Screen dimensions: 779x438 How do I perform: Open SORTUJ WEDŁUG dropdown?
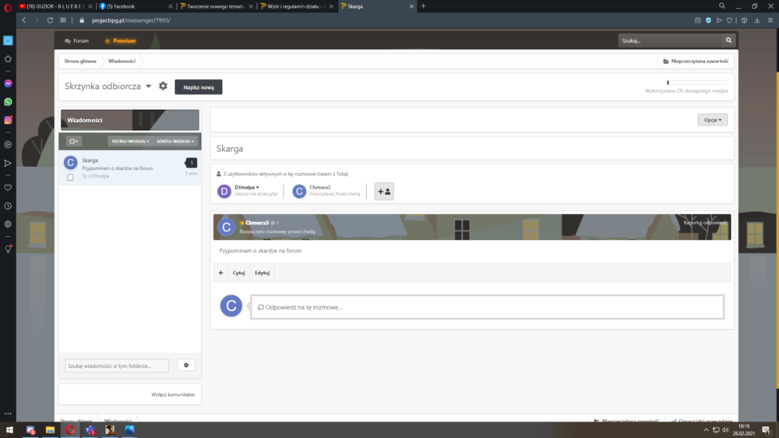tap(174, 141)
